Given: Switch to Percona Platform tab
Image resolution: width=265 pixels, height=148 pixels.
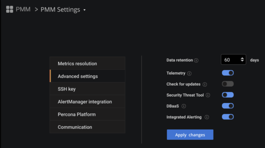Looking at the screenshot, I should pyautogui.click(x=87, y=114).
